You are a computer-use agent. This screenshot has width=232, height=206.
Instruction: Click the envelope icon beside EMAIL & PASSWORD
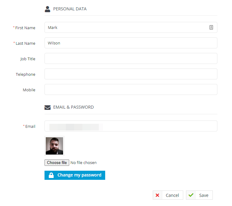(48, 107)
